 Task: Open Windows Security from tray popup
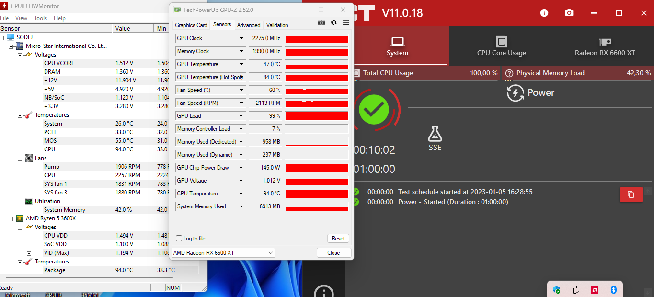[556, 290]
